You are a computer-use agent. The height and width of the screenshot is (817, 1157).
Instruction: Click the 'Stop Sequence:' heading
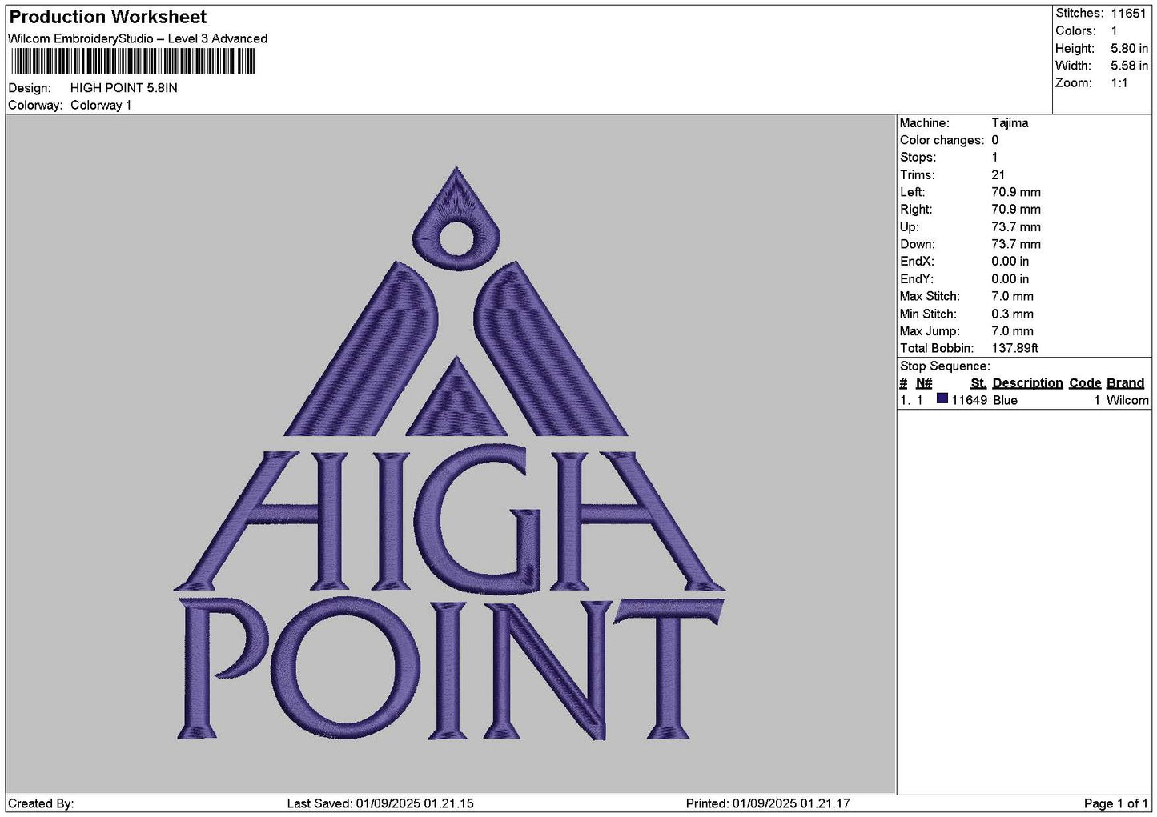tap(945, 366)
